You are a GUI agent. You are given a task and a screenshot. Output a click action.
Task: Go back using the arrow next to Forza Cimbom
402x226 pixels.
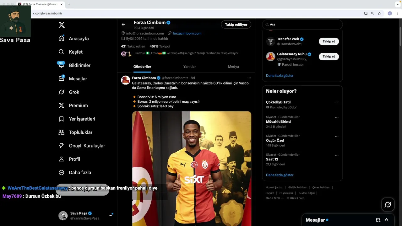tap(123, 24)
